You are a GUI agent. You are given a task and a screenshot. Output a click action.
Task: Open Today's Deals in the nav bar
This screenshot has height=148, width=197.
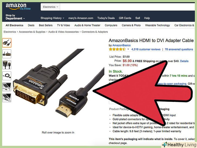tap(106, 18)
